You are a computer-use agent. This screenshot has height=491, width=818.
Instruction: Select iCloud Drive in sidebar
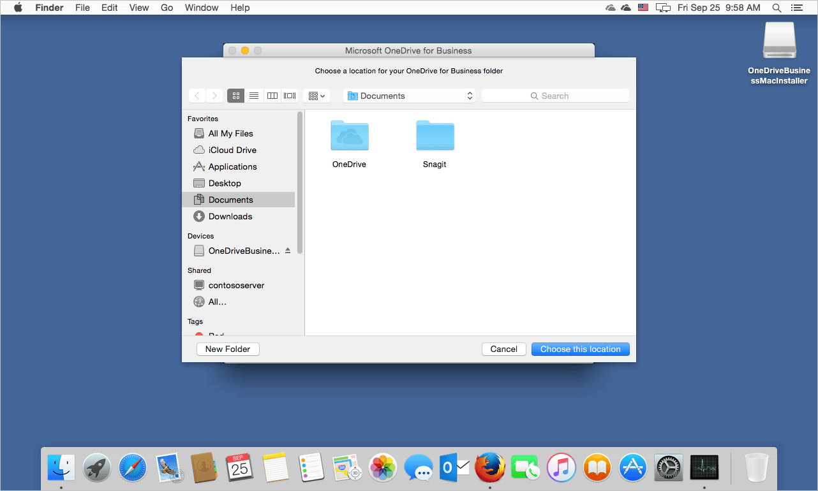(x=238, y=150)
